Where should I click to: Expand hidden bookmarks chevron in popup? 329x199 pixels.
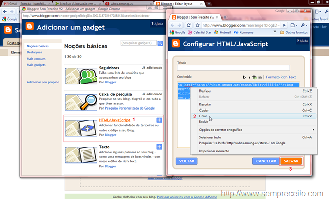pos(275,32)
